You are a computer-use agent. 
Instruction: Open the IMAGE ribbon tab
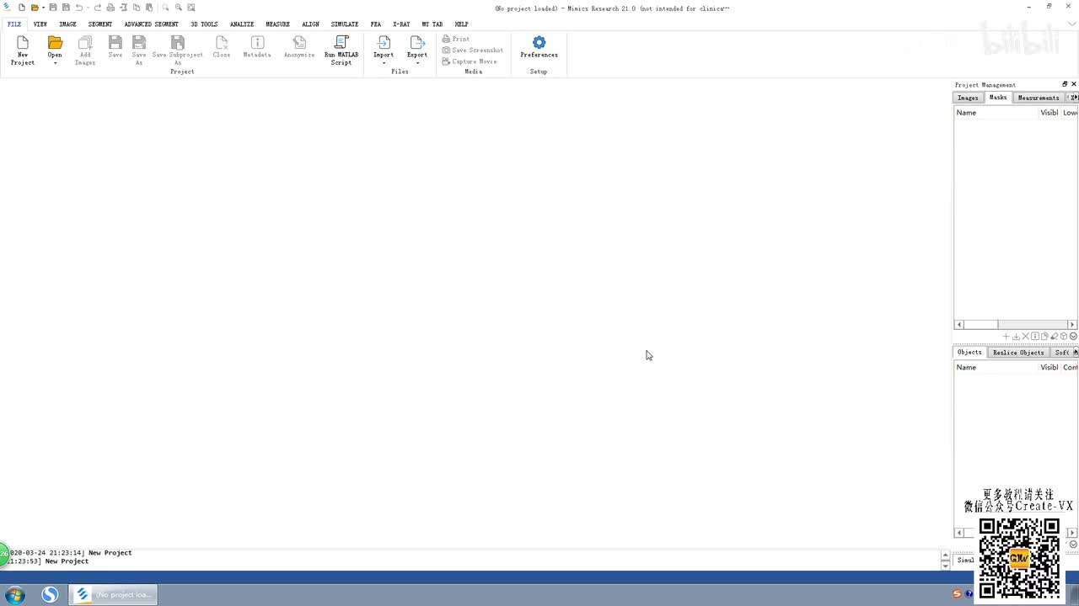point(67,24)
